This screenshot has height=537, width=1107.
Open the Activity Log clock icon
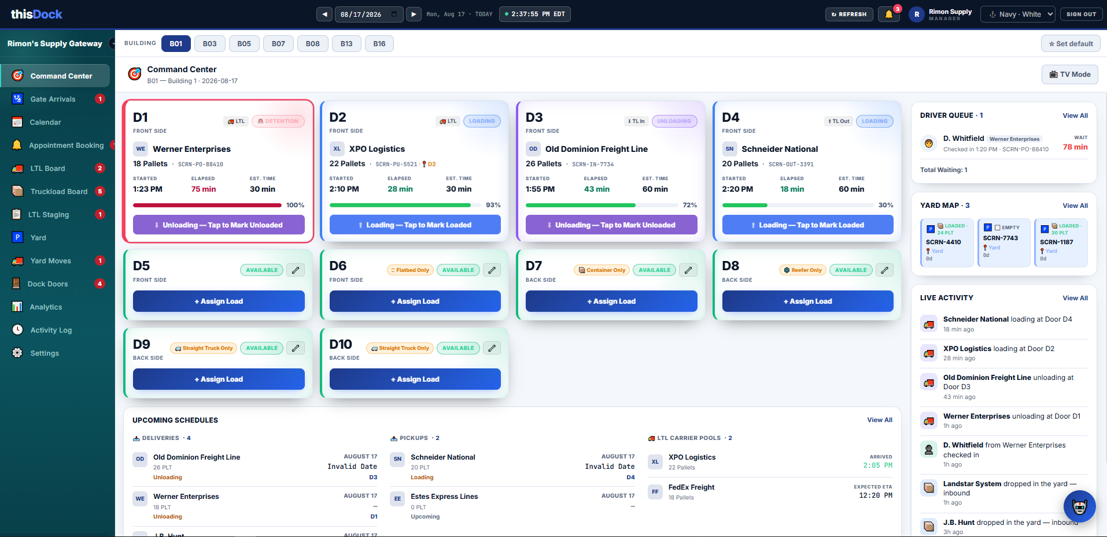(18, 330)
